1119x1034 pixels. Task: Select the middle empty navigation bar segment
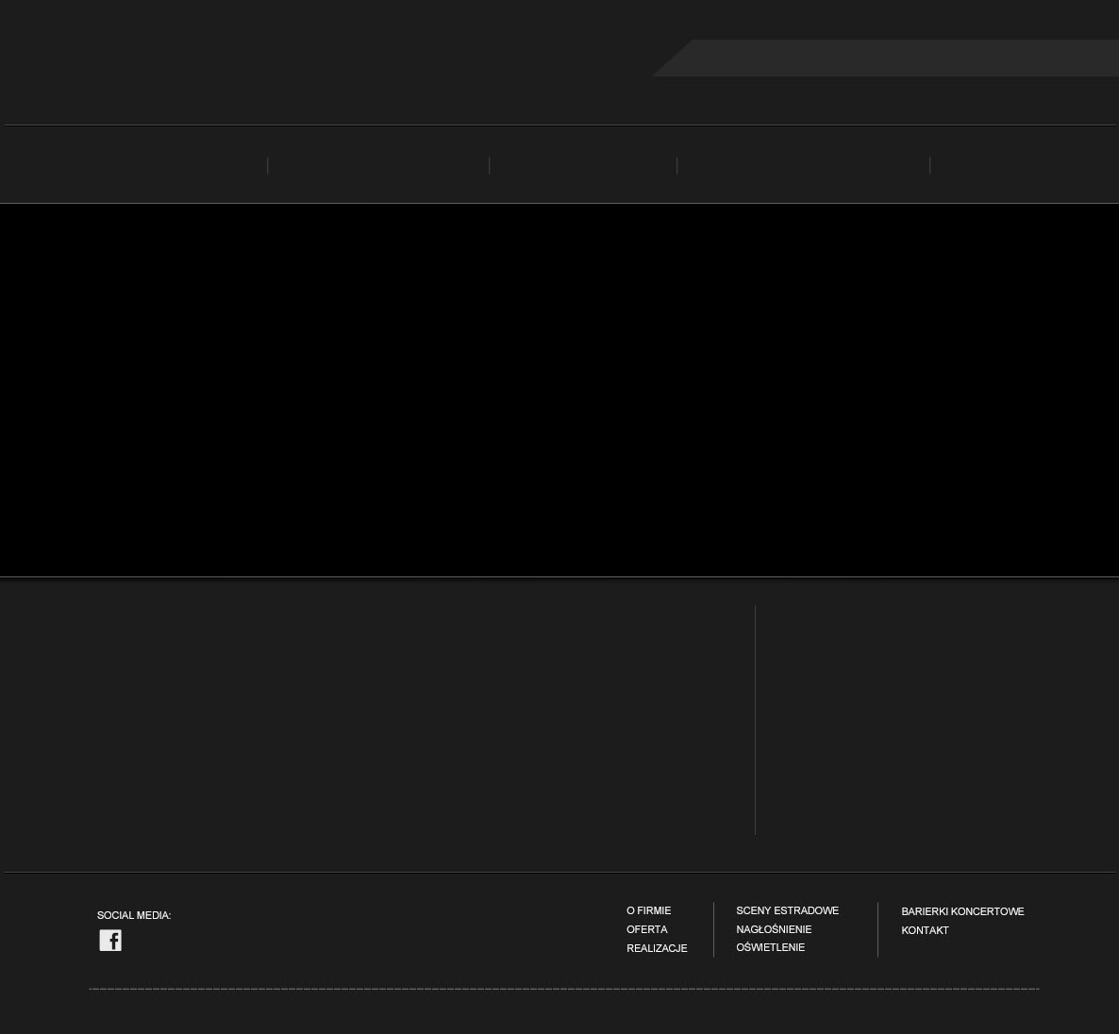coord(583,165)
